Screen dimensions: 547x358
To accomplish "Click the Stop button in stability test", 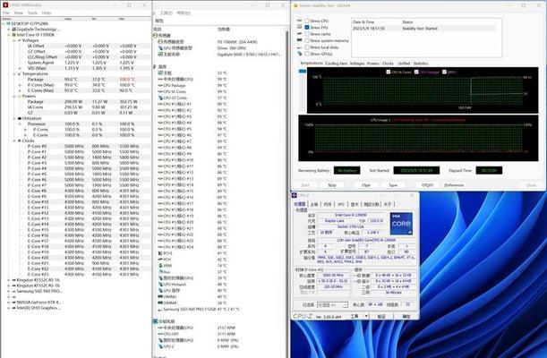I will click(332, 185).
